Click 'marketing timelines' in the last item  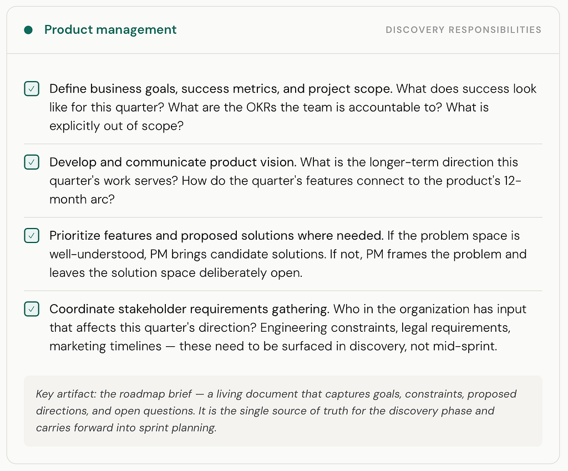[x=105, y=346]
